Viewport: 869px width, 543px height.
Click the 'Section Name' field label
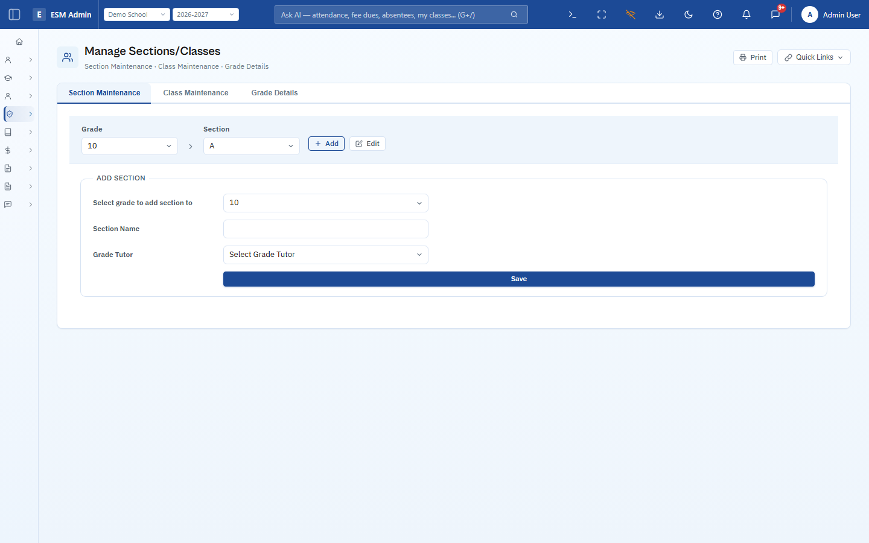pyautogui.click(x=116, y=229)
